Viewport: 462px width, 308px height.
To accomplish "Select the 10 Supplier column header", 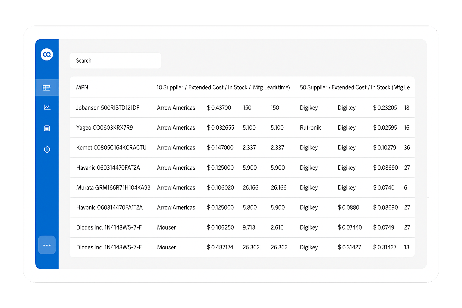I will tap(223, 88).
